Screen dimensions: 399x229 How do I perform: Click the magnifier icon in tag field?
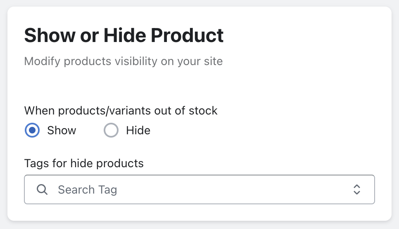42,190
